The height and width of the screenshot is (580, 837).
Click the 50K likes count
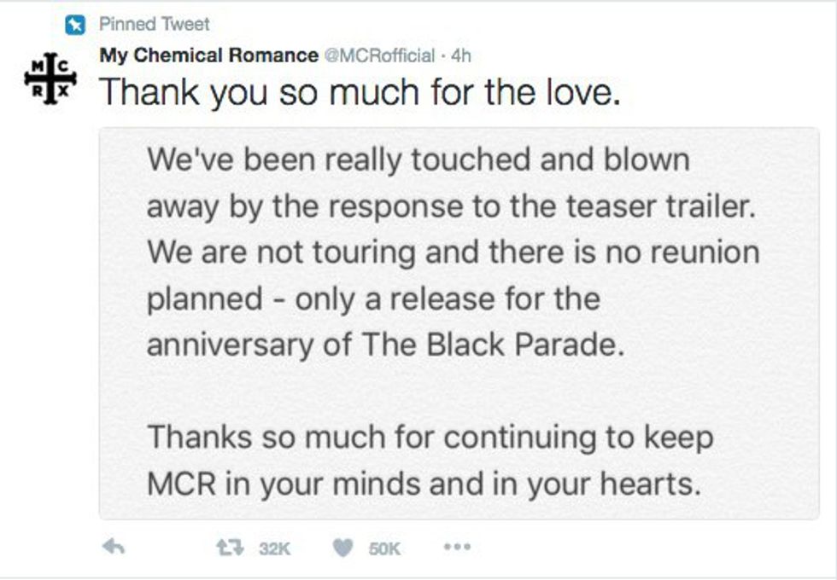point(384,548)
